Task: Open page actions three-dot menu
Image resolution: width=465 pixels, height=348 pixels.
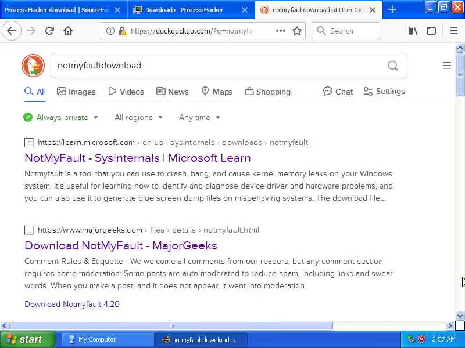Action: [281, 31]
